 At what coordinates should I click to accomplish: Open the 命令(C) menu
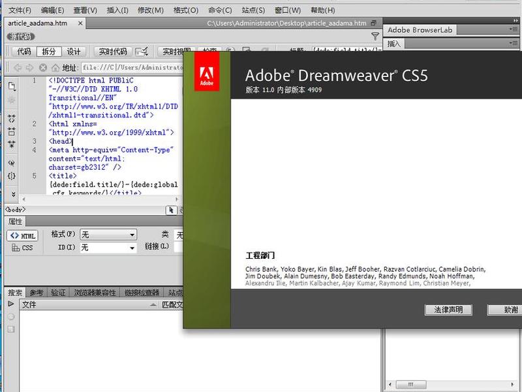point(220,10)
